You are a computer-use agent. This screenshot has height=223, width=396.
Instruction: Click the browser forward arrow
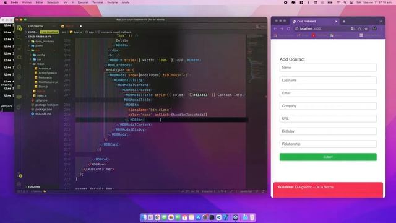coord(282,29)
